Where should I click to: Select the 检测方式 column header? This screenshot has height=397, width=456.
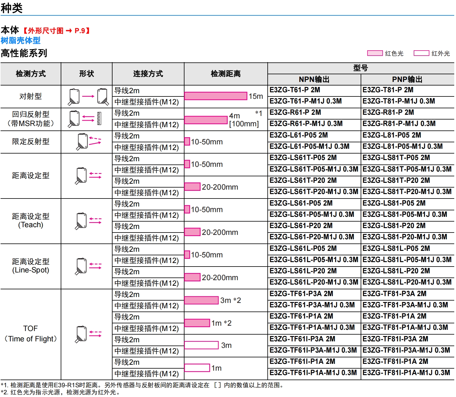30,74
